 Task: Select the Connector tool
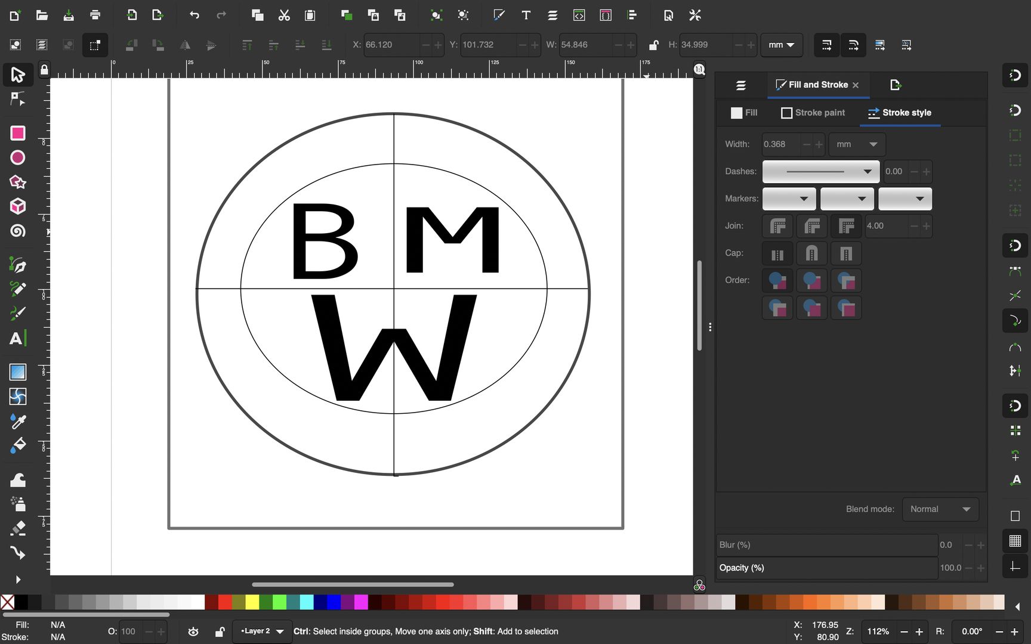[x=18, y=553]
